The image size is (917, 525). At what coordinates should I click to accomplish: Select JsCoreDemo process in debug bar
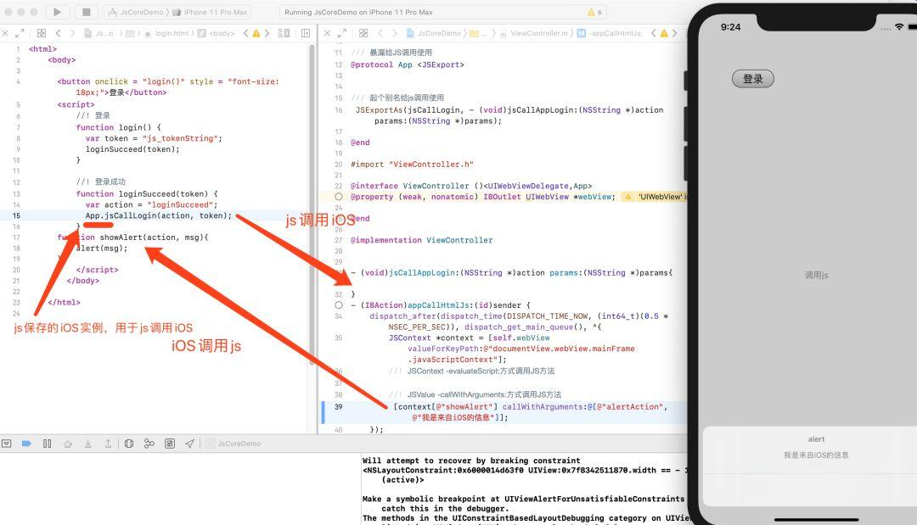click(233, 444)
